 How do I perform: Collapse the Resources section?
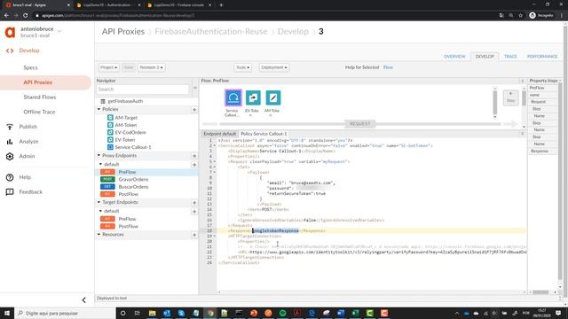pos(99,234)
